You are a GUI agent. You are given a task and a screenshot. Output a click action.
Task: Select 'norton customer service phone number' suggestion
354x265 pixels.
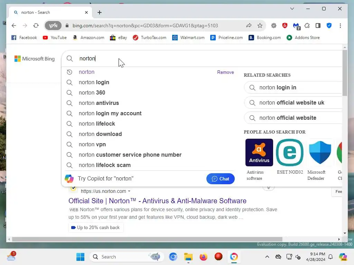pyautogui.click(x=130, y=155)
